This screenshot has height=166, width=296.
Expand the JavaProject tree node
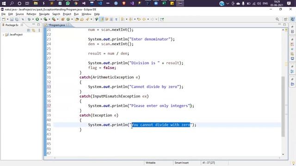pos(3,35)
